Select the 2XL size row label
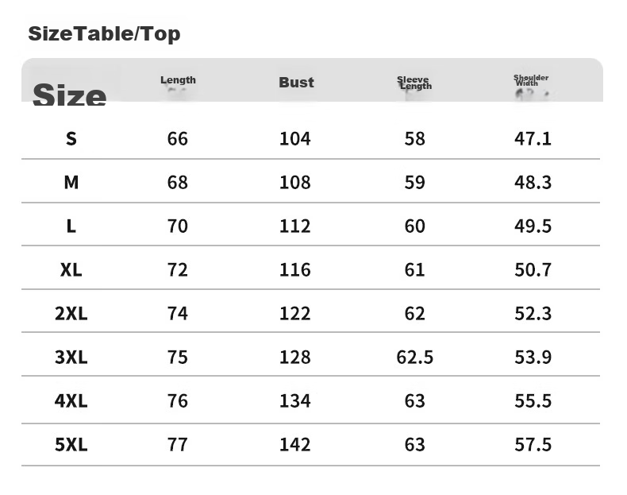Viewport: 627px width, 495px height. click(71, 313)
